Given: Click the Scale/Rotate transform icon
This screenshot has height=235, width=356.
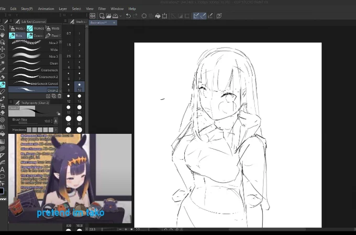Looking at the screenshot, I should (164, 16).
